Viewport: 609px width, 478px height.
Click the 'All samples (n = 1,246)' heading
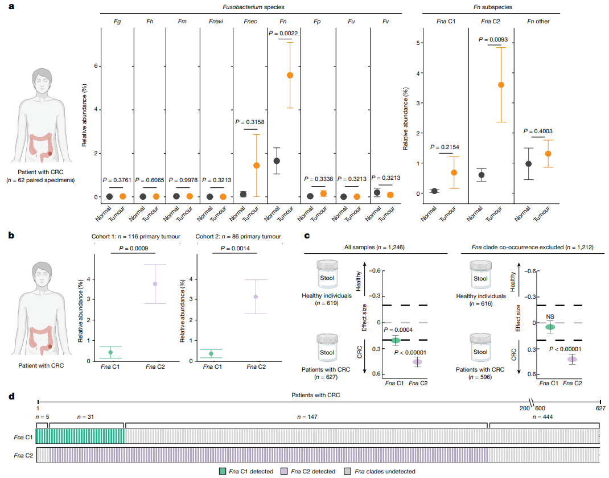(375, 248)
